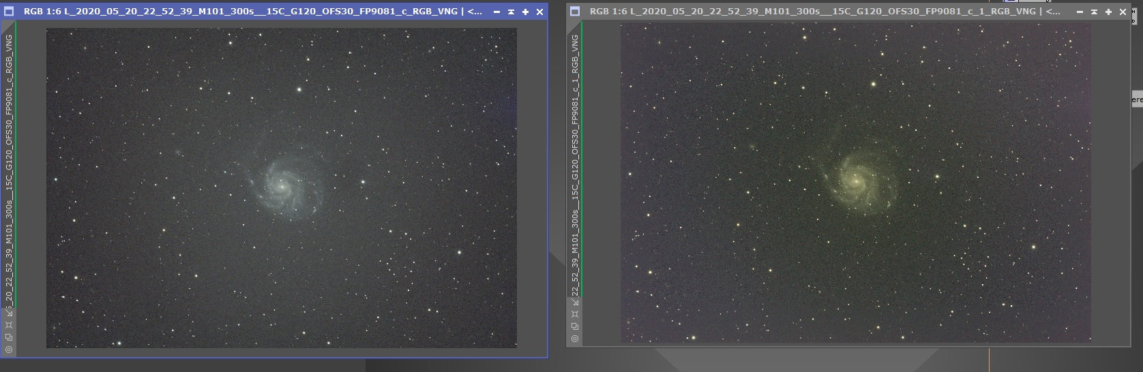Click the circular target icon in right window sidebar
The width and height of the screenshot is (1143, 372).
point(575,339)
